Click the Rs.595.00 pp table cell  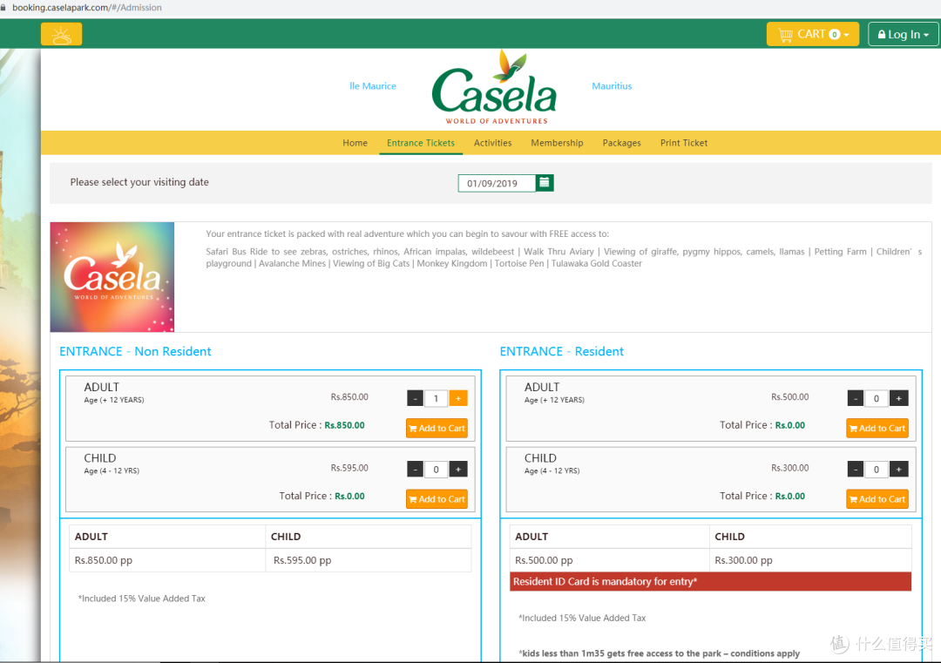[x=369, y=560]
